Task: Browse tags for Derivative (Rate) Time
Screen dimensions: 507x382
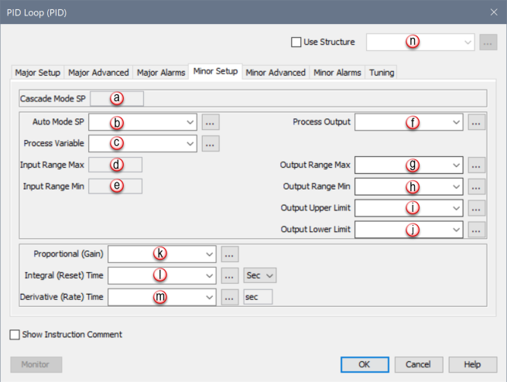Action: tap(230, 297)
